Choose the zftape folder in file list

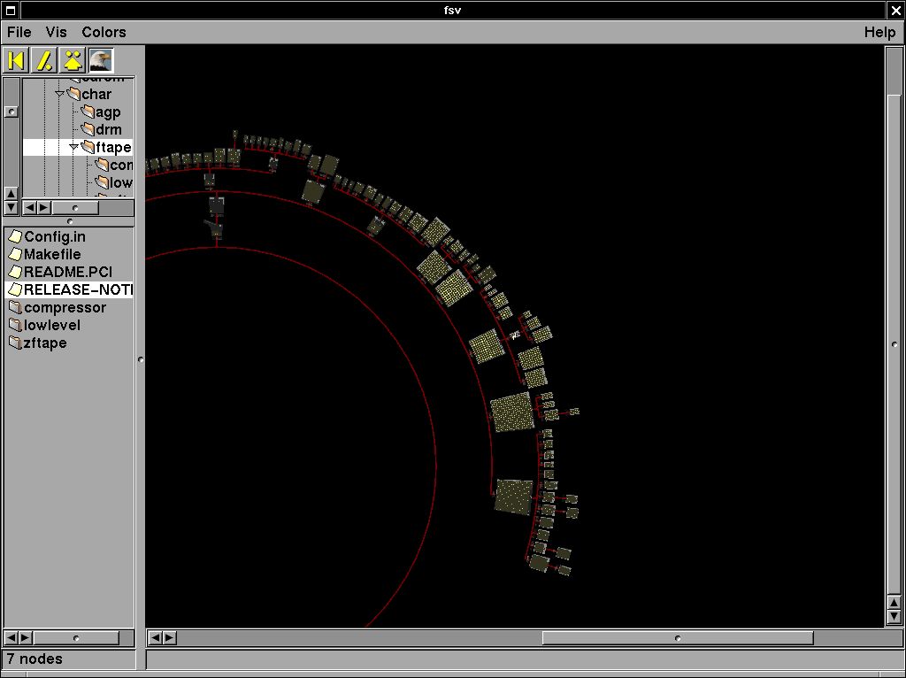(x=44, y=343)
